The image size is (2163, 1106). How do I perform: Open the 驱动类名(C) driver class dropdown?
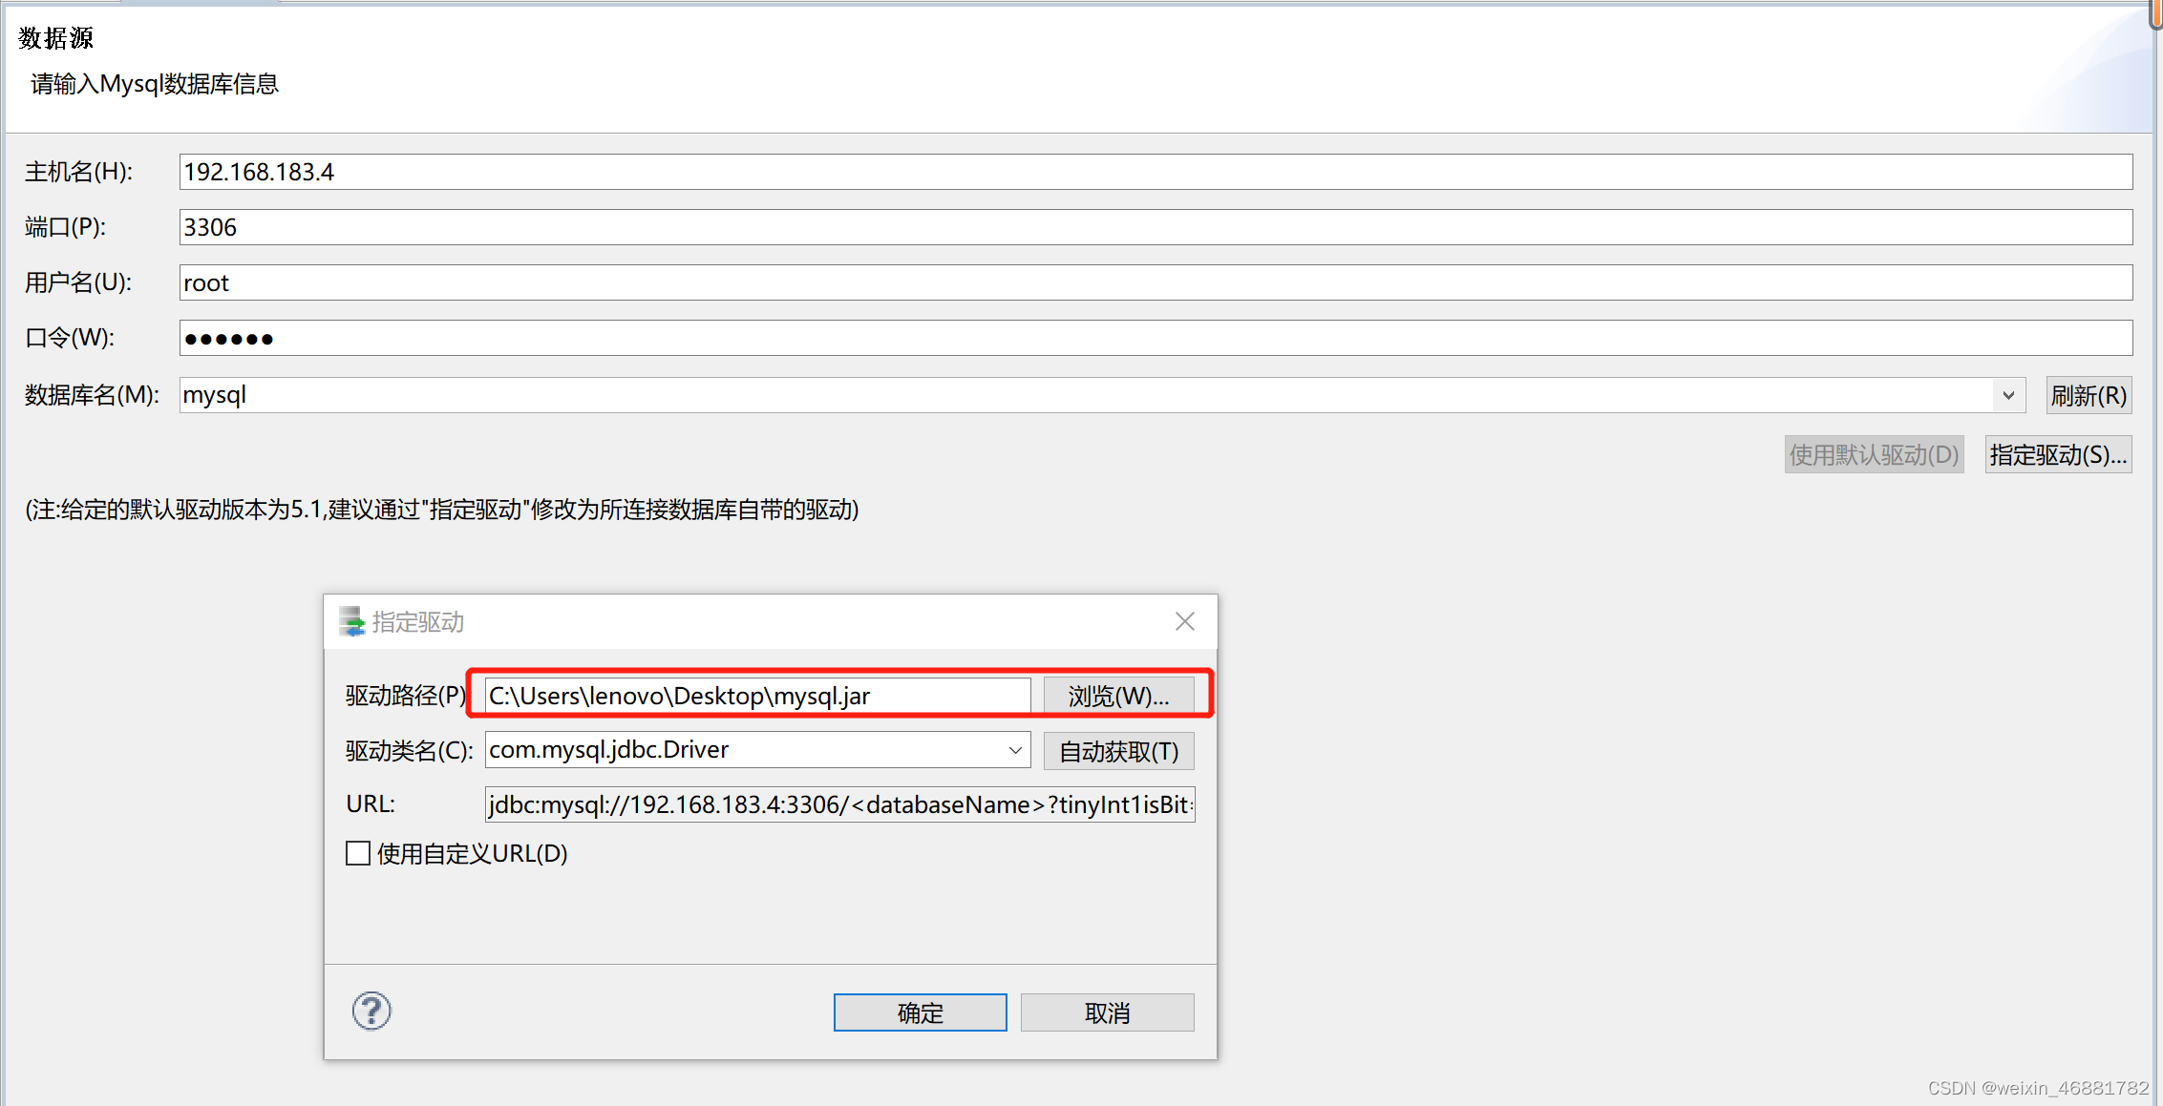pos(1015,750)
